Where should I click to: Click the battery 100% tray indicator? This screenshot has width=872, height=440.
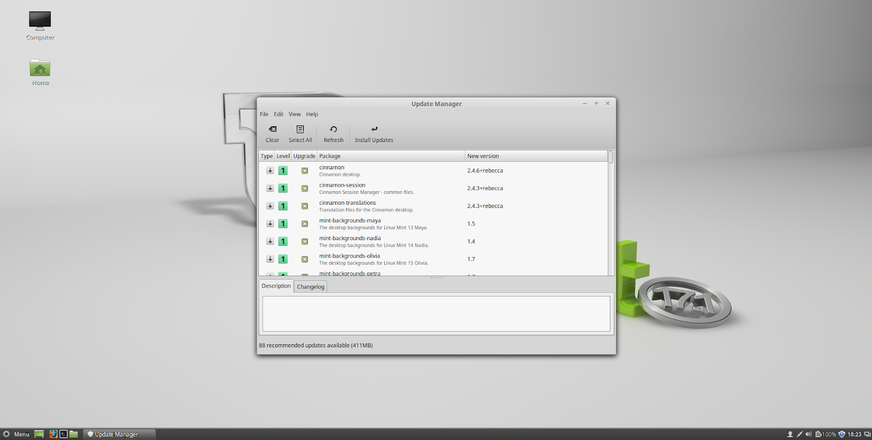coord(826,434)
